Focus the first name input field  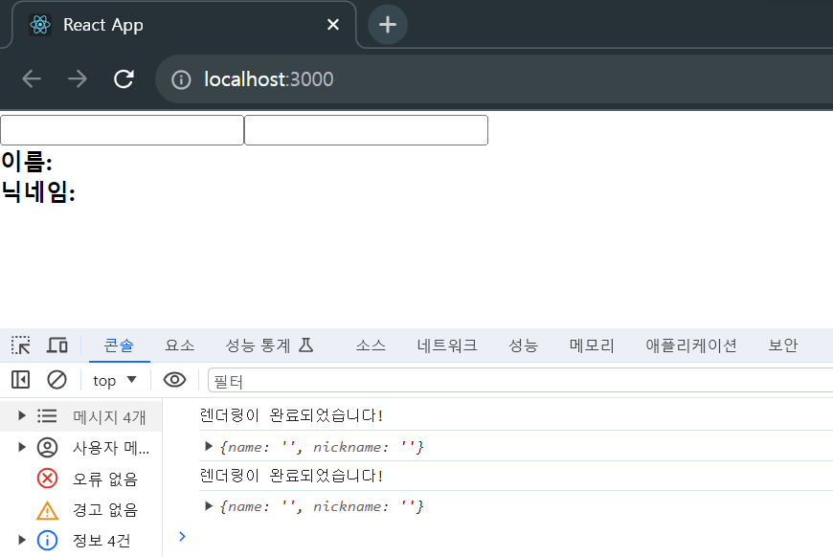point(123,130)
